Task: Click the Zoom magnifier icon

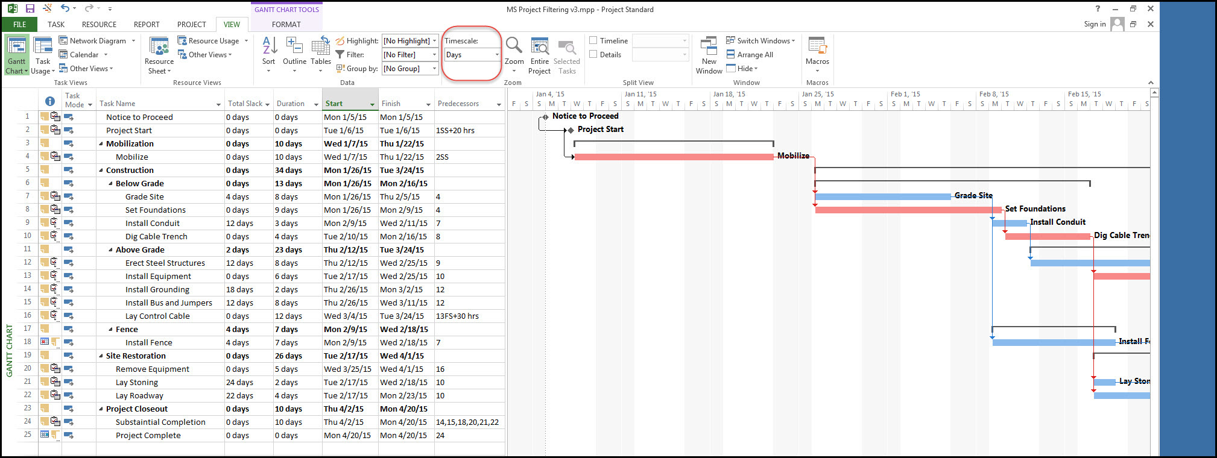Action: click(514, 47)
